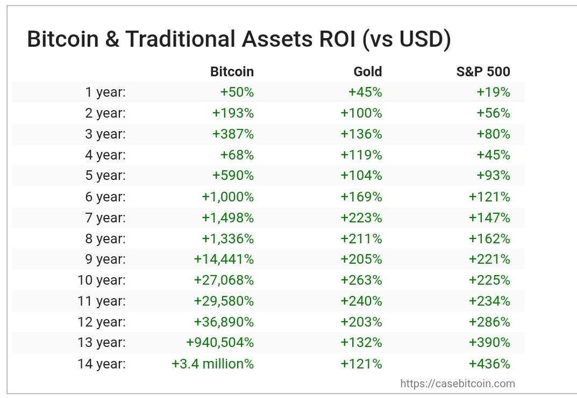577x398 pixels.
Task: Select the "7 year:" row label
Action: [x=105, y=218]
